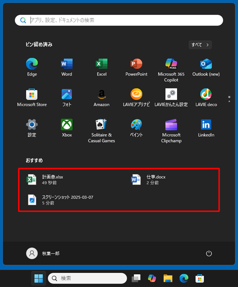Launch the Xbox app
The height and width of the screenshot is (287, 238).
(67, 128)
